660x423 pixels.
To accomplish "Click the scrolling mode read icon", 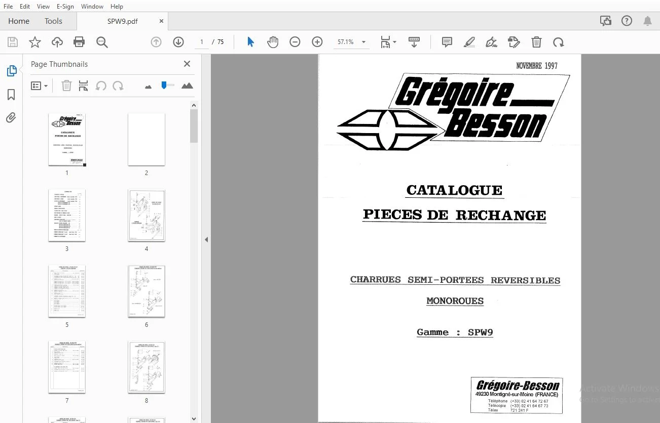I will click(414, 42).
